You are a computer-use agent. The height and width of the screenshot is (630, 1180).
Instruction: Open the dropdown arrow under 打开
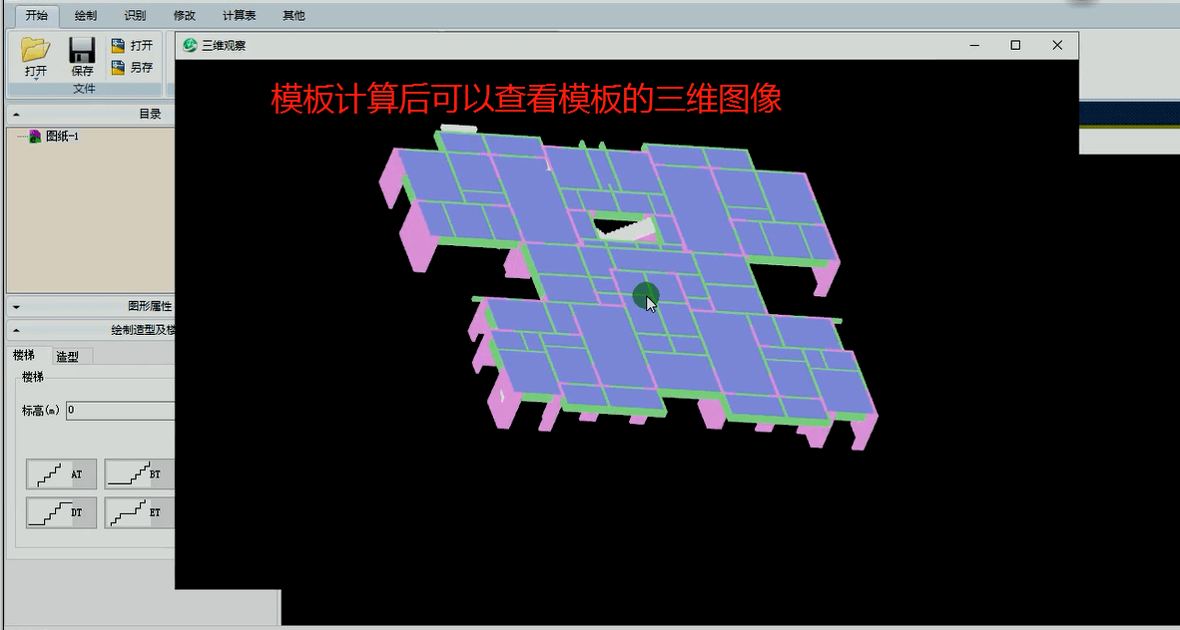35,79
